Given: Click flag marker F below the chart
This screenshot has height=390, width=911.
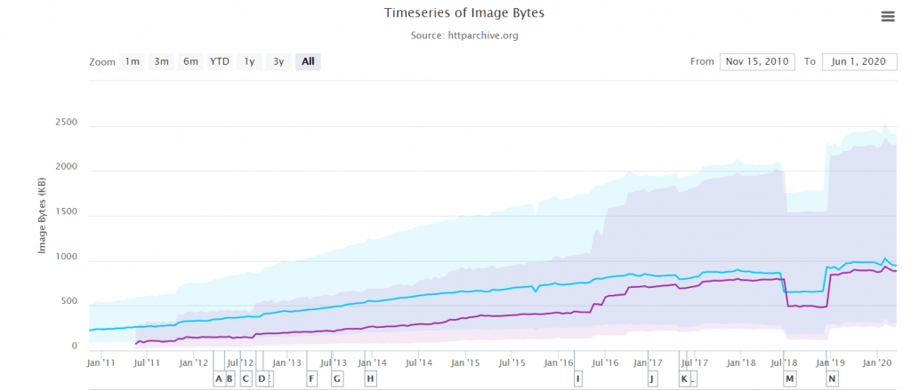Looking at the screenshot, I should coord(312,378).
